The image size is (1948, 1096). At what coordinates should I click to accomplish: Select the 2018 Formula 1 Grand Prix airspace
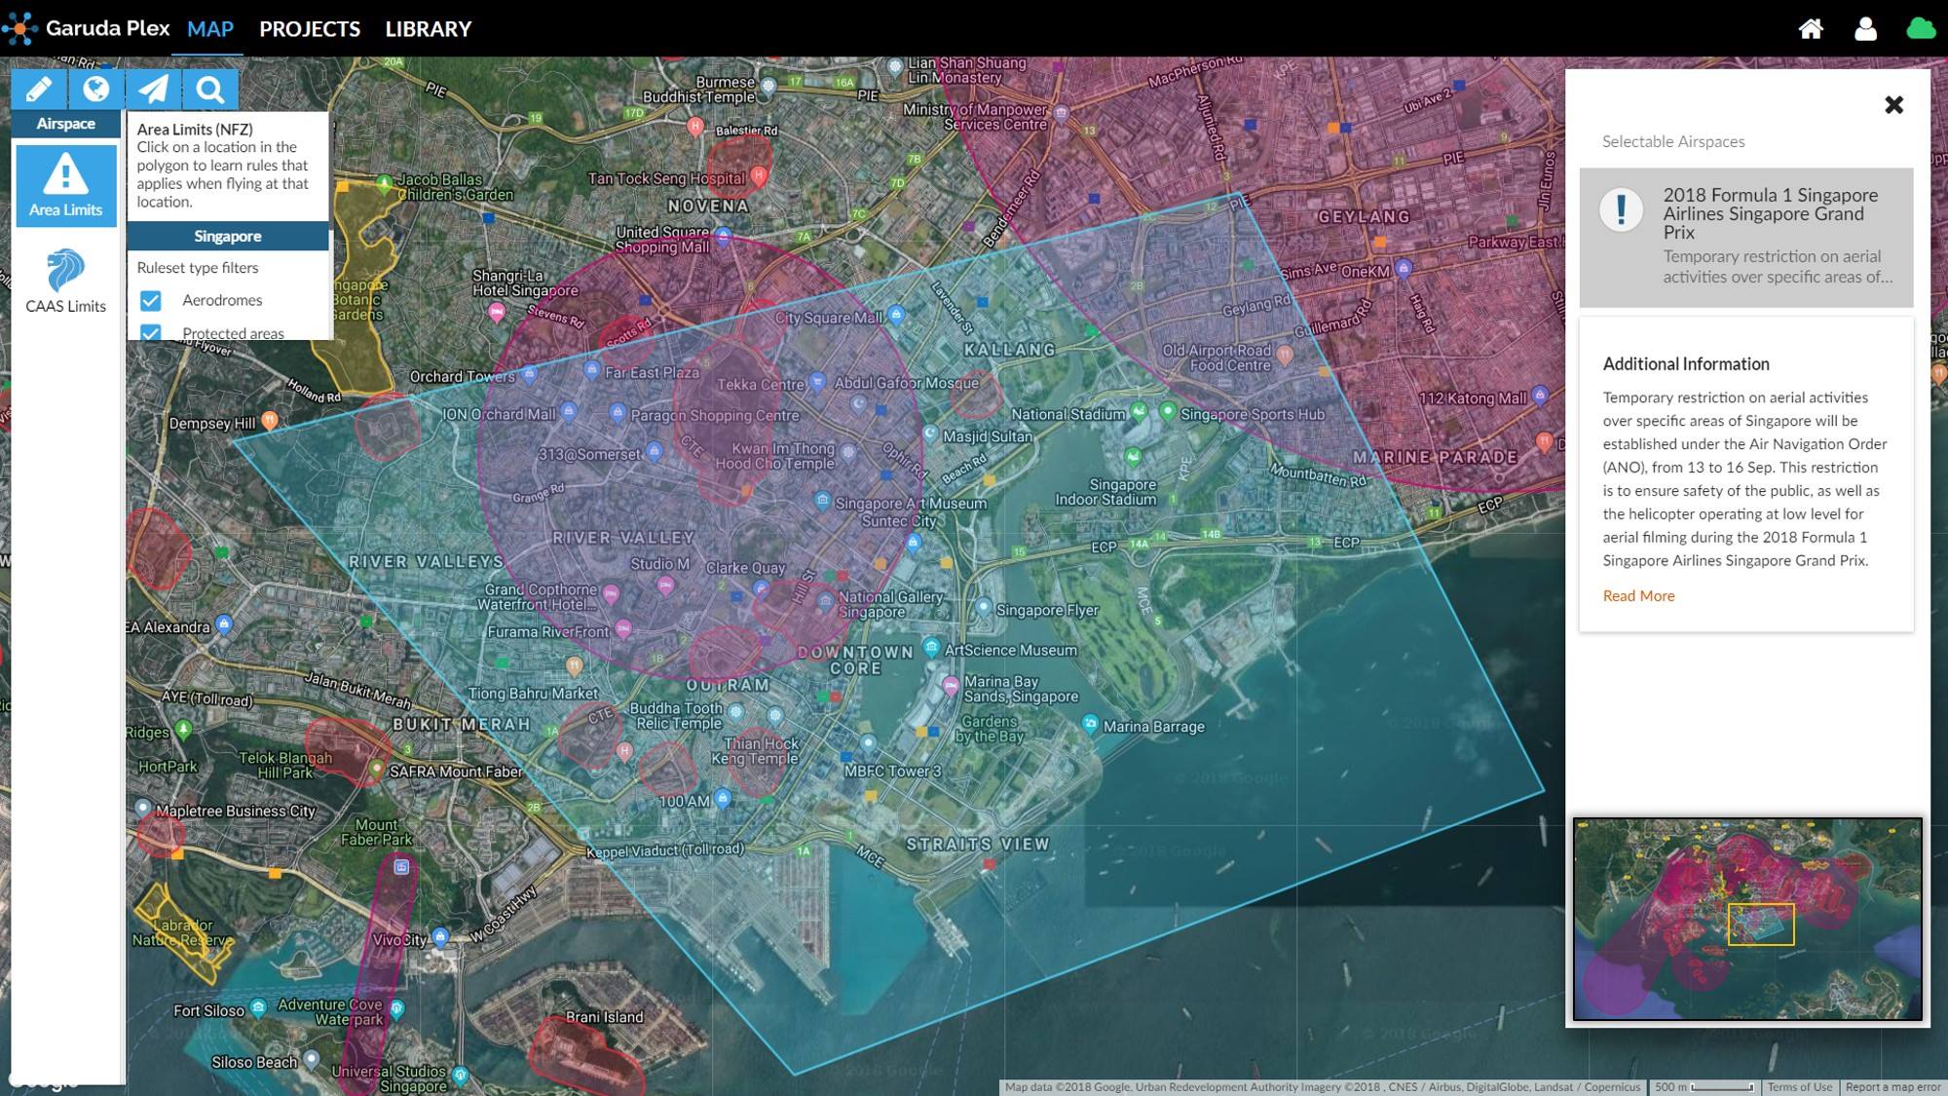(1746, 237)
